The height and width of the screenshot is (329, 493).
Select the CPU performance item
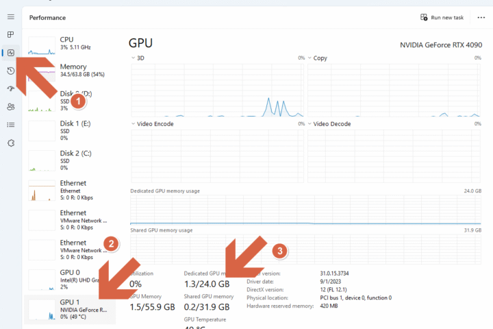point(71,46)
